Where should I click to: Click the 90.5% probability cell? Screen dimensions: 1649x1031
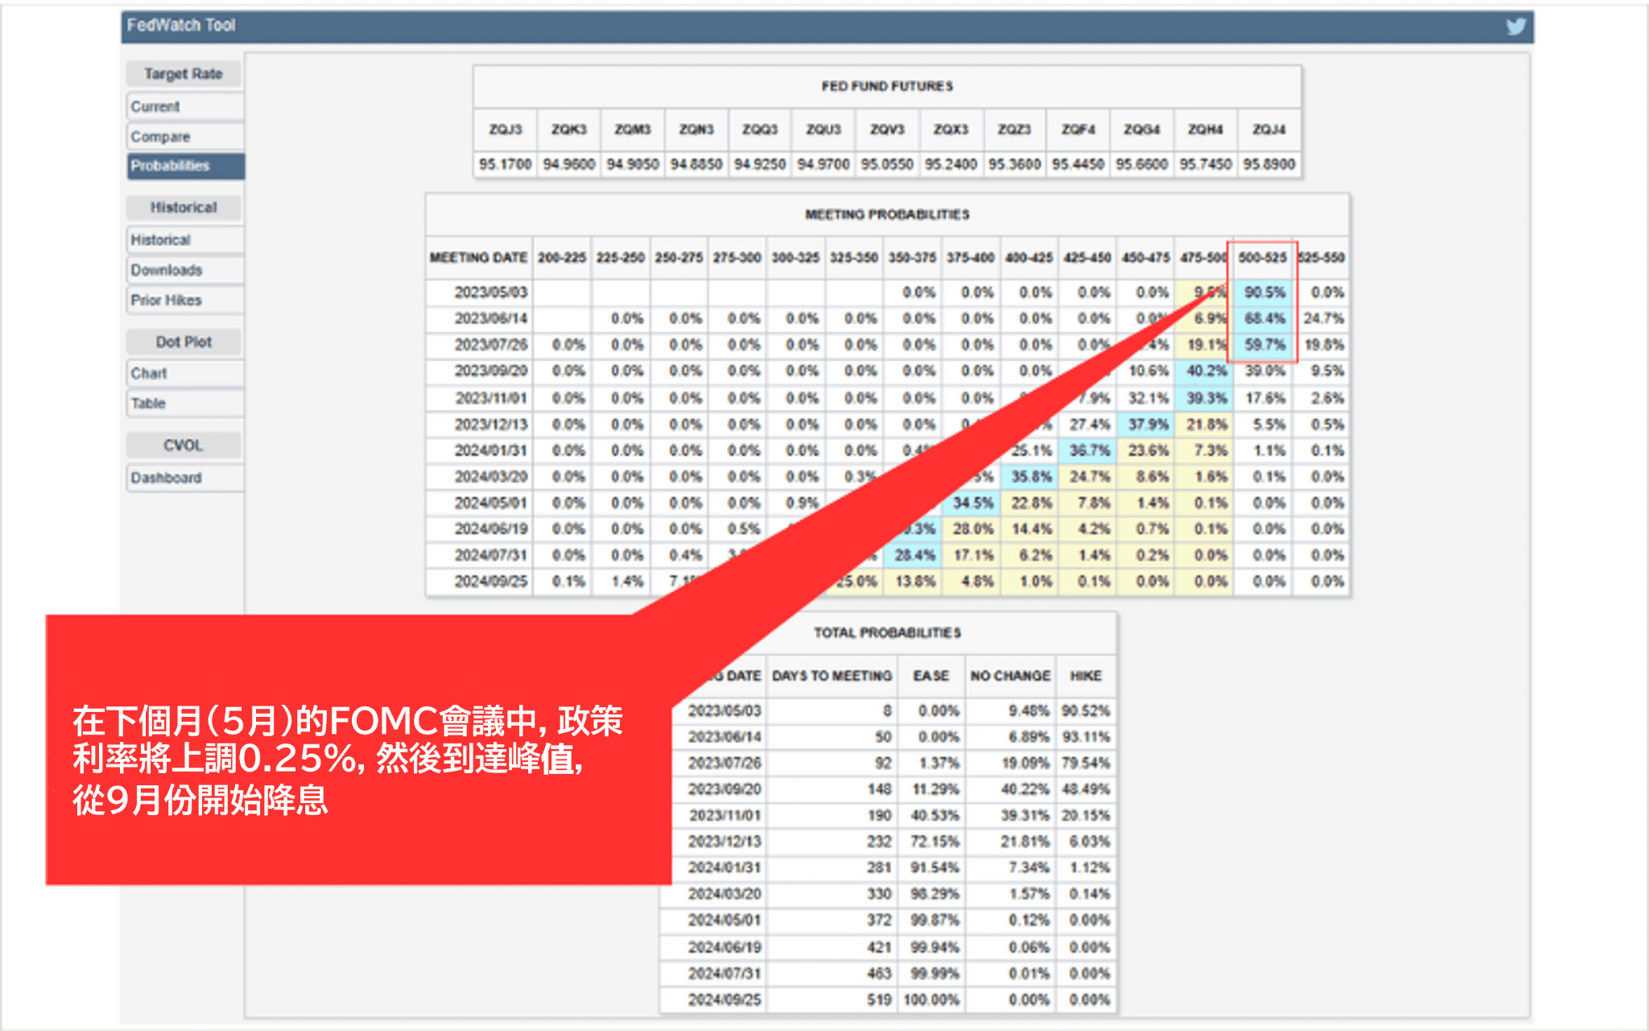(x=1264, y=292)
